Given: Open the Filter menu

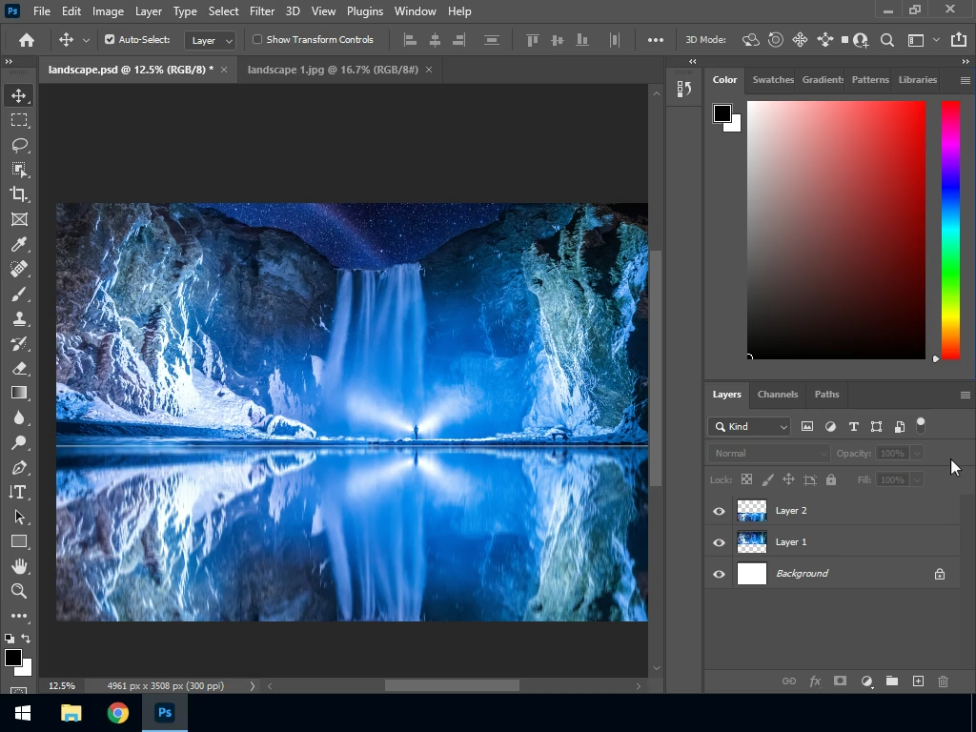Looking at the screenshot, I should 261,11.
